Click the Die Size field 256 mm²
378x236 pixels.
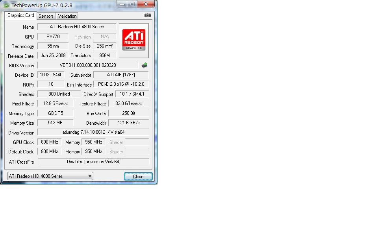[x=105, y=46]
